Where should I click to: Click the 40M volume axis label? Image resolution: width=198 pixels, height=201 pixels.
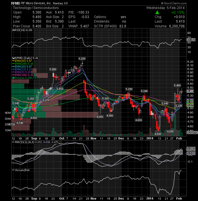(x=8, y=113)
